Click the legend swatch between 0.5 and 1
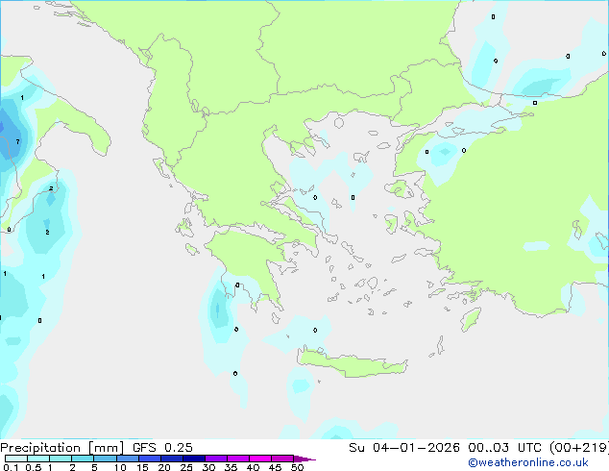 (x=38, y=459)
